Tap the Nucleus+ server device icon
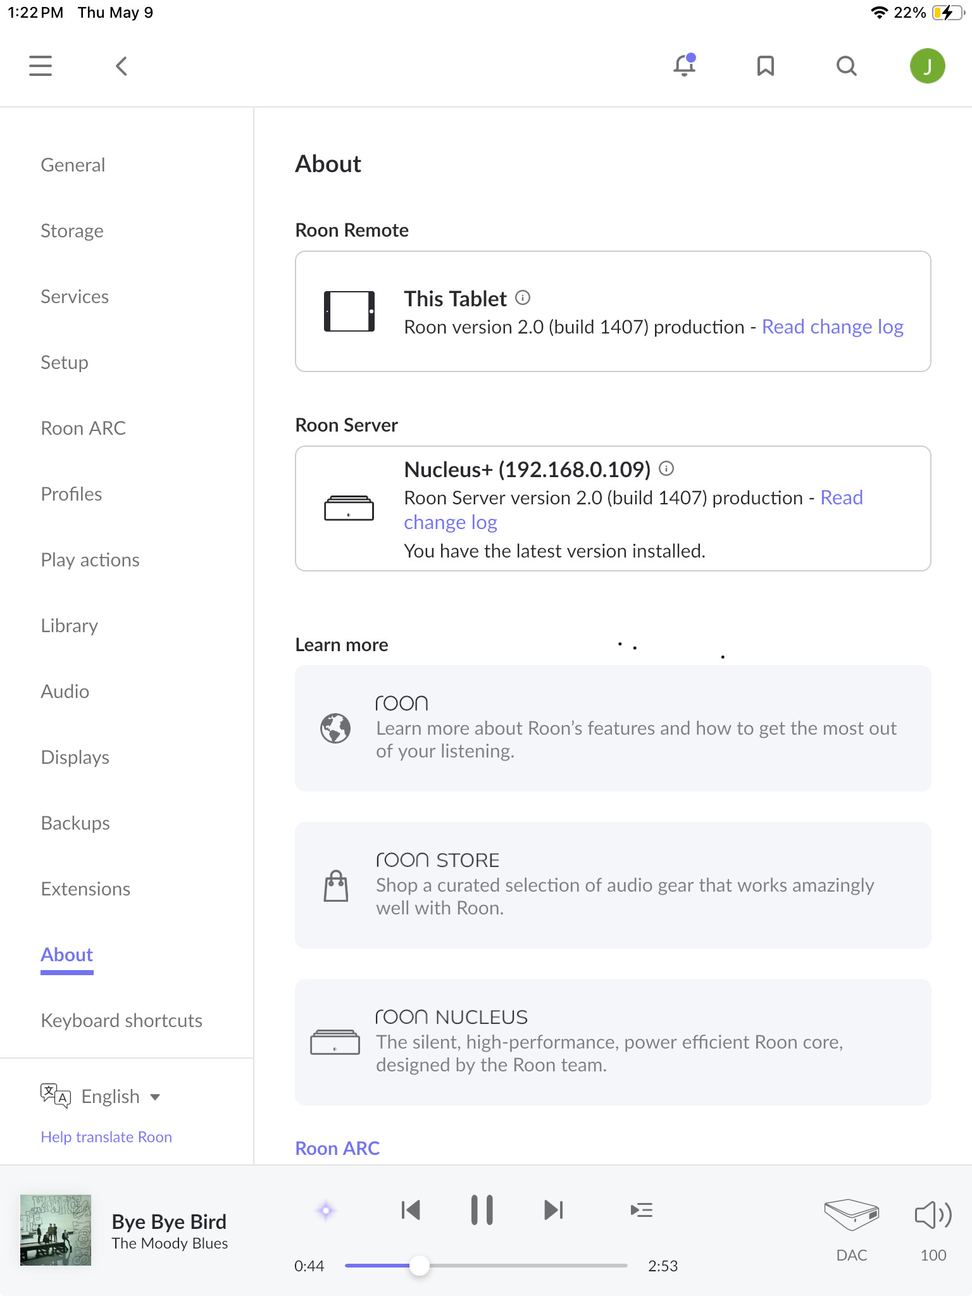The height and width of the screenshot is (1296, 972). point(349,508)
